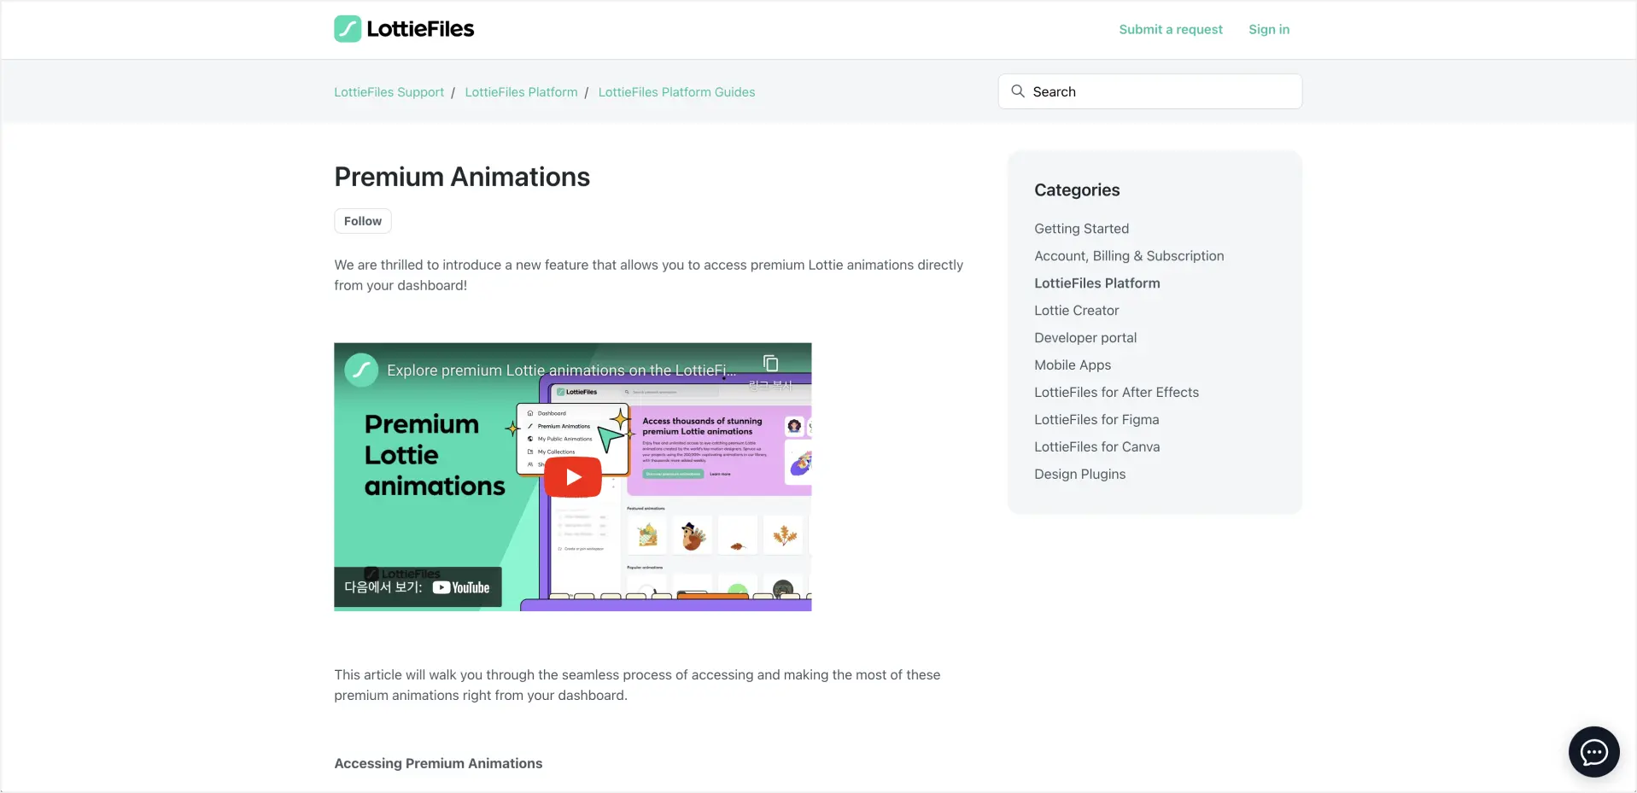Open LottieFiles Support breadcrumb
The image size is (1637, 793).
[x=389, y=92]
